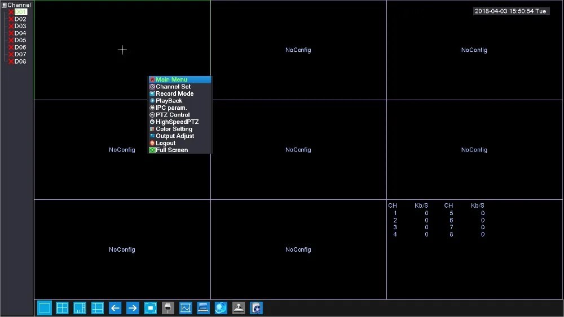
Task: Click the full screen toolbar icon
Action: (x=151, y=308)
